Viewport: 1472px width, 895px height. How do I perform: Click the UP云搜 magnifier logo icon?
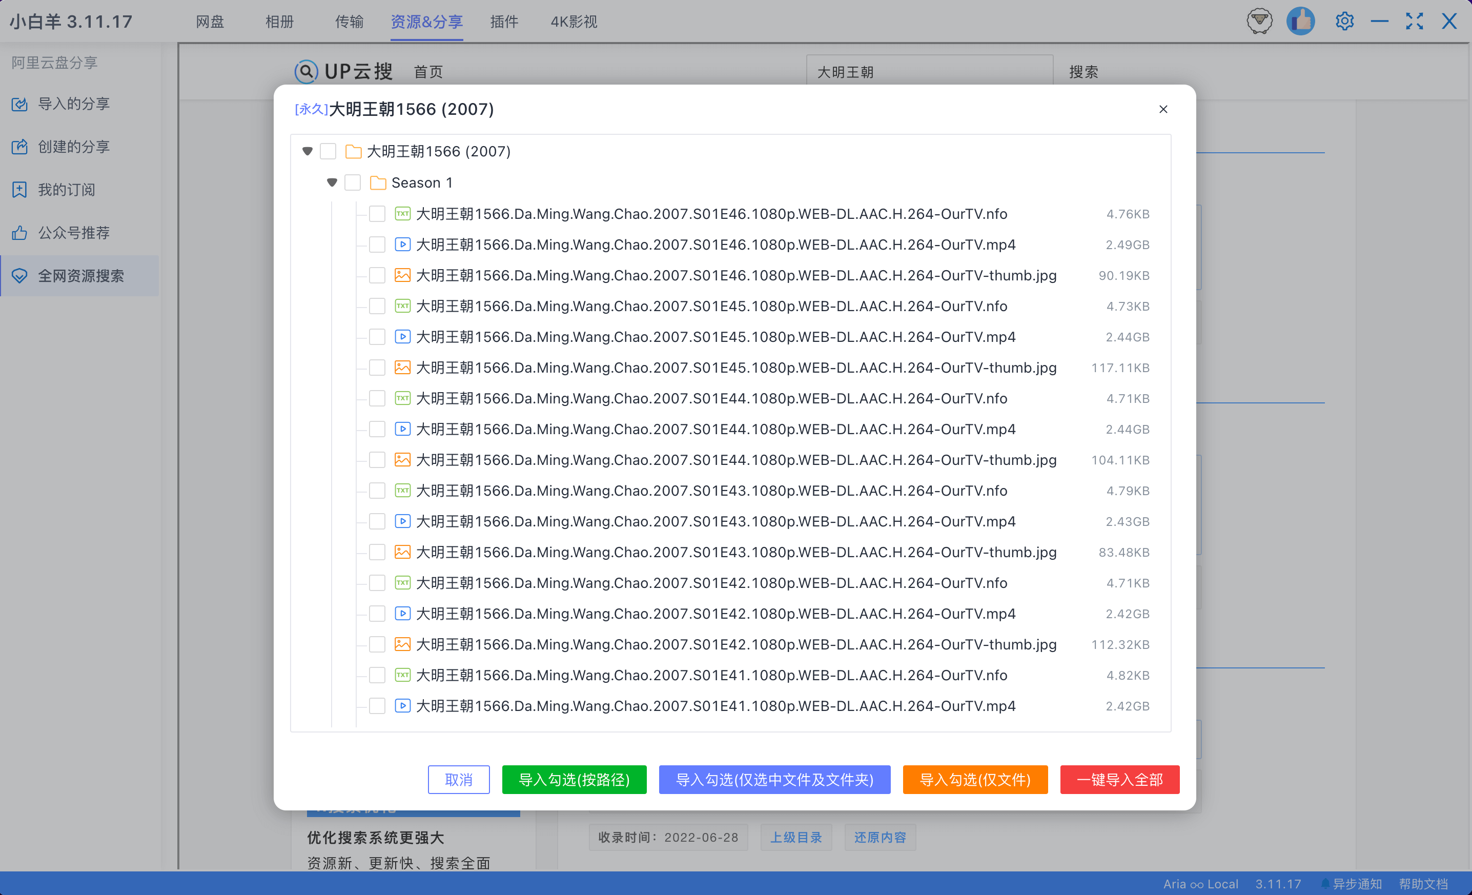click(x=306, y=72)
